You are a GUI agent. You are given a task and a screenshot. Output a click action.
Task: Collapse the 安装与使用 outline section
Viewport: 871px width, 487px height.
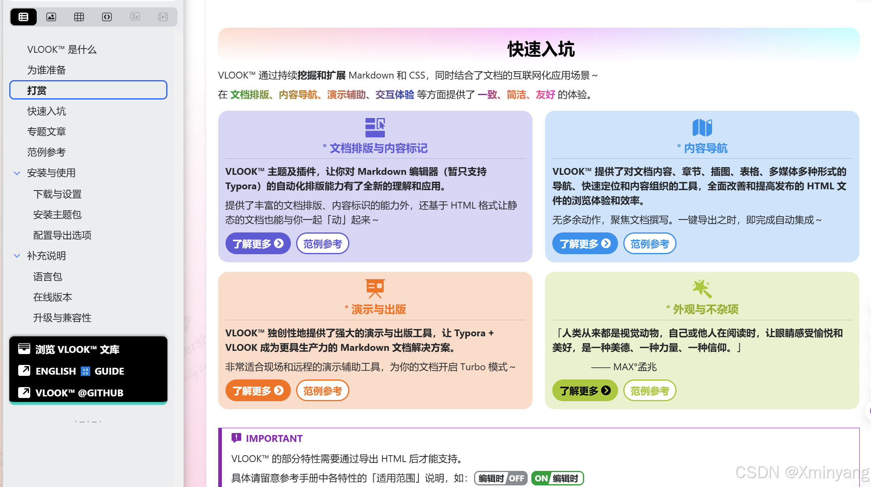pyautogui.click(x=17, y=173)
